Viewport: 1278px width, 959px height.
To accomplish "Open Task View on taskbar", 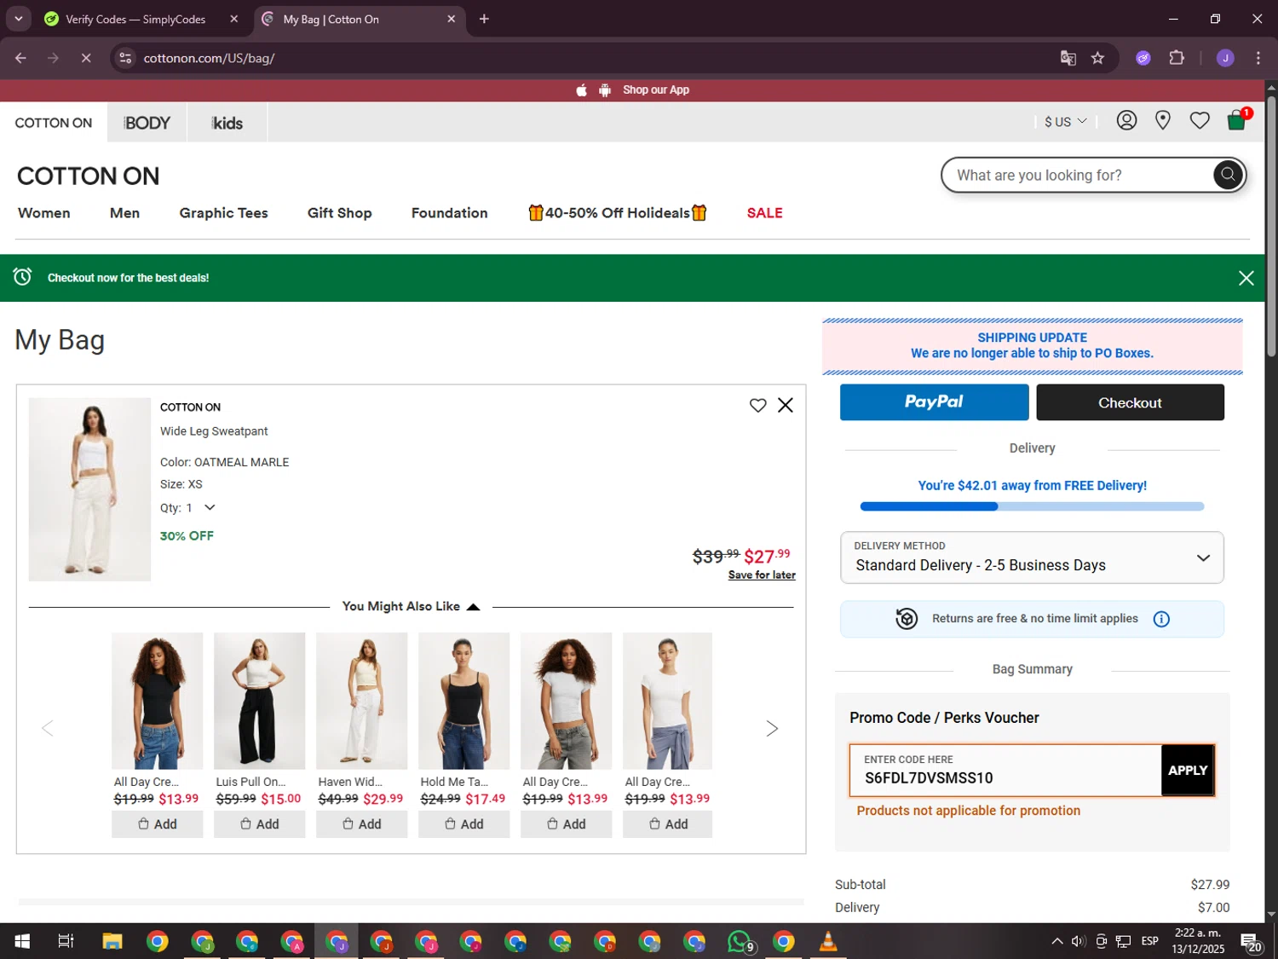I will [x=66, y=941].
